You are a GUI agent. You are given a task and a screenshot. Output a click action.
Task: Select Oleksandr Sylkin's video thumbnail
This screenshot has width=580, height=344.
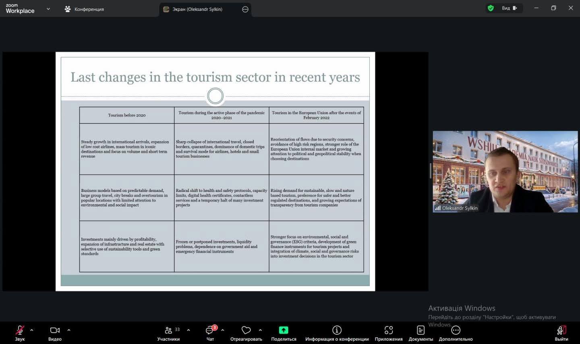[x=505, y=172]
